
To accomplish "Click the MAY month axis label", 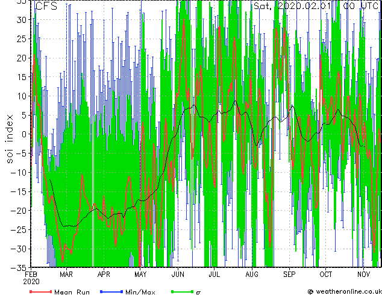I will [x=140, y=275].
